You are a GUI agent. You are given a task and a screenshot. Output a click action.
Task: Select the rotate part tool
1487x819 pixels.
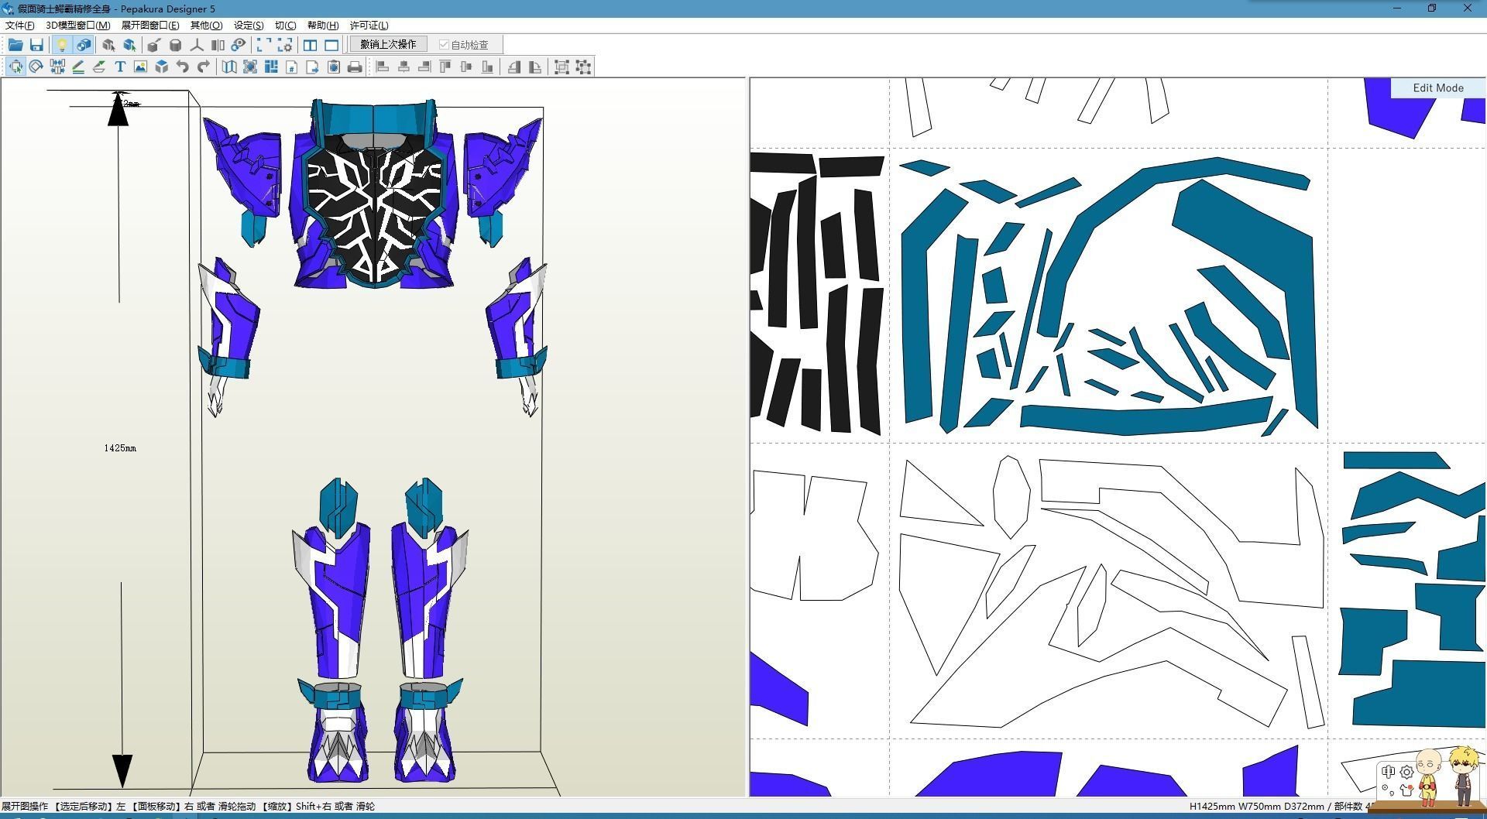[x=36, y=67]
